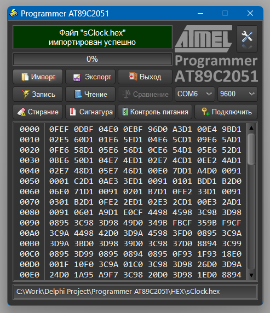The image size is (270, 313).
Task: Click the Запись lightning bolt icon
Action: point(25,94)
